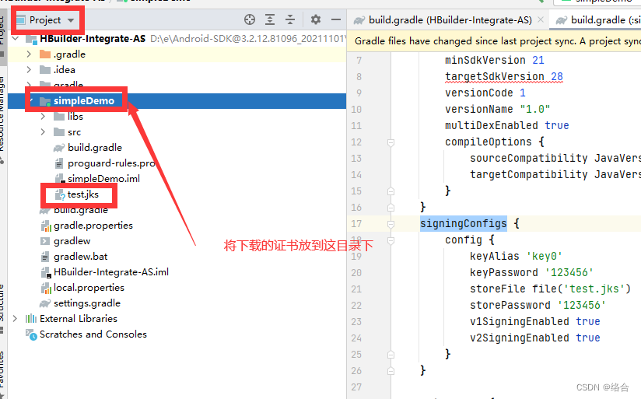Expand External Libraries node

15,318
